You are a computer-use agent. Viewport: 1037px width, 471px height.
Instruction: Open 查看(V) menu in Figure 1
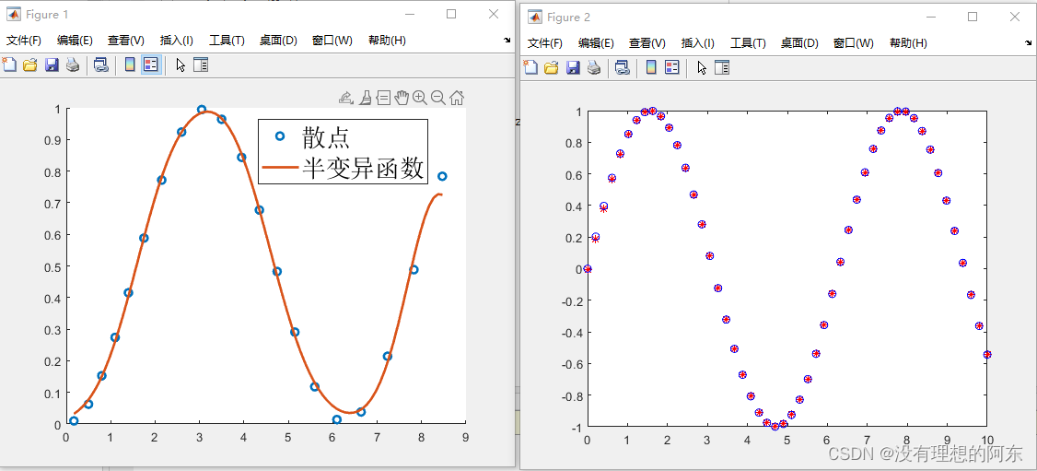click(x=125, y=41)
